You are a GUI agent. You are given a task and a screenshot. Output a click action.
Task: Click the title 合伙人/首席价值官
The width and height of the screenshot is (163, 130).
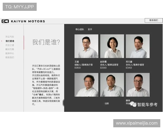click(135, 65)
